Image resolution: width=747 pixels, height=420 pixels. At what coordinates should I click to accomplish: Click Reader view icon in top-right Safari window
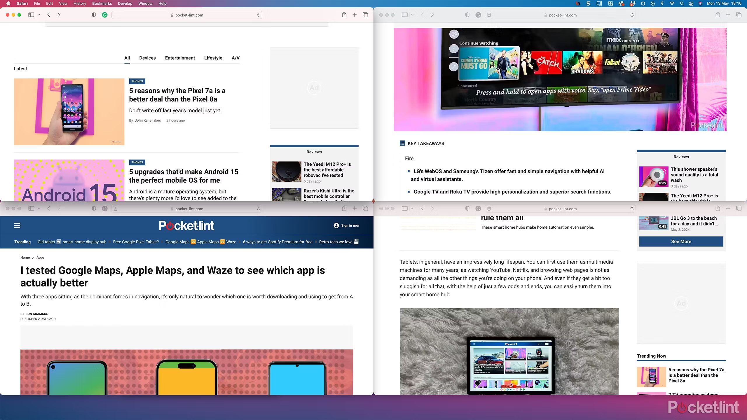coord(489,15)
